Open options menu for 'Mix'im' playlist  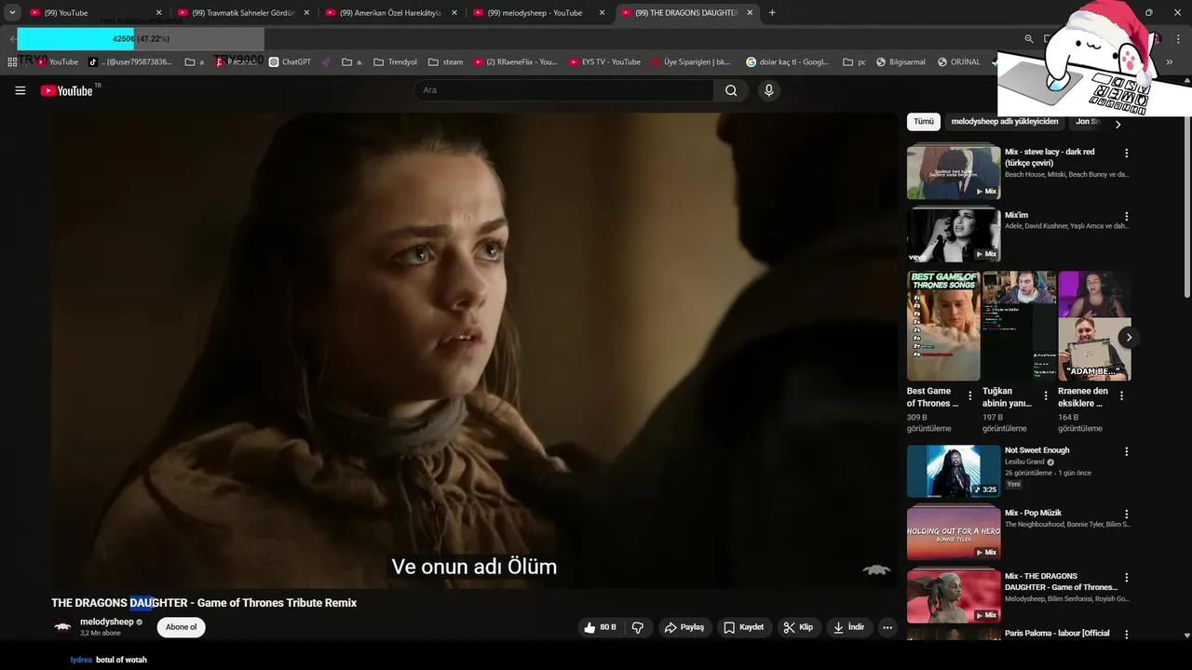click(1126, 216)
